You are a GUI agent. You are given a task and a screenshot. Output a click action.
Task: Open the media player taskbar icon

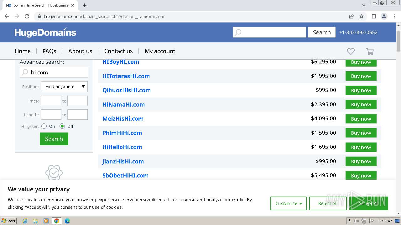click(46, 221)
